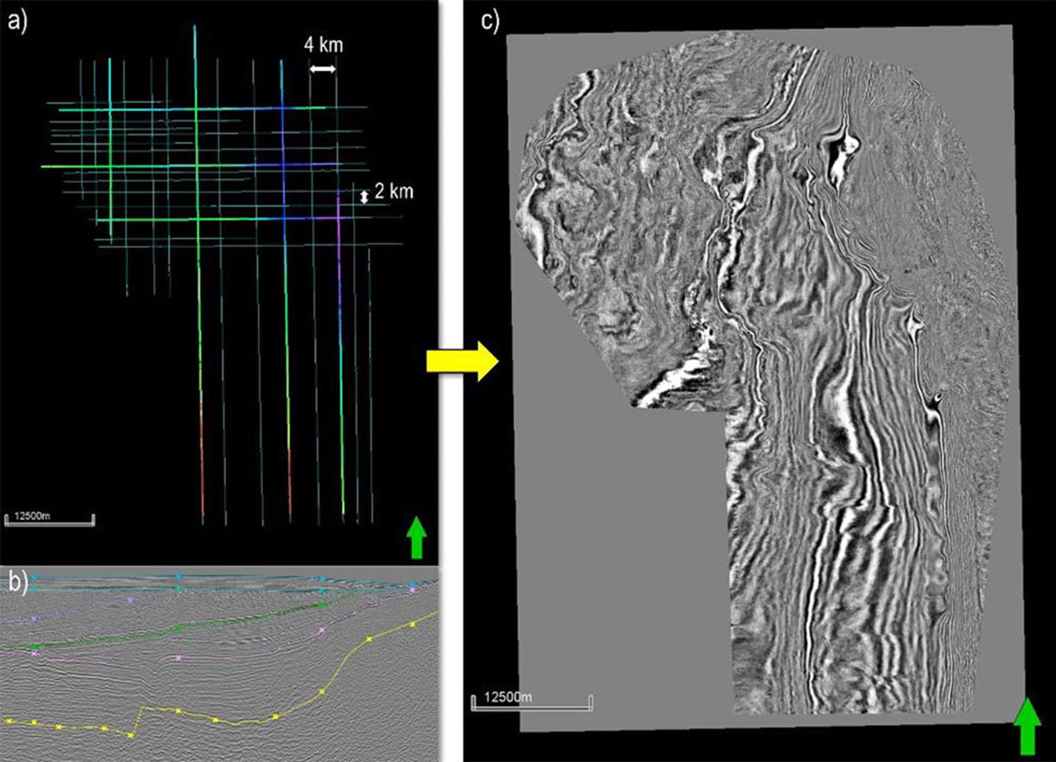The image size is (1056, 762).
Task: Select the panel label "c)"
Action: (x=492, y=21)
